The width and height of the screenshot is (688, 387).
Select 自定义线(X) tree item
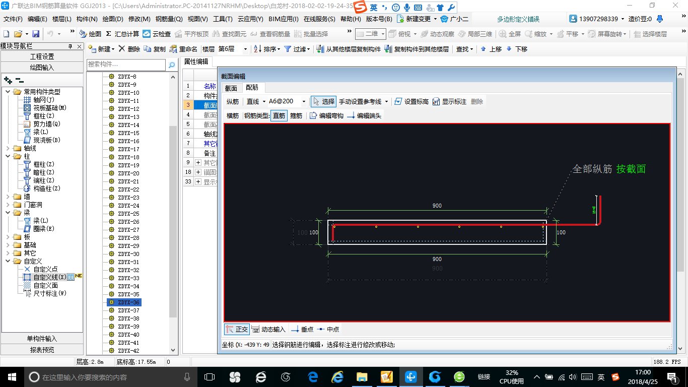click(49, 277)
